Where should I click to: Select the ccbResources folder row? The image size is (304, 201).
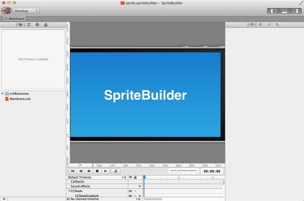pyautogui.click(x=33, y=94)
